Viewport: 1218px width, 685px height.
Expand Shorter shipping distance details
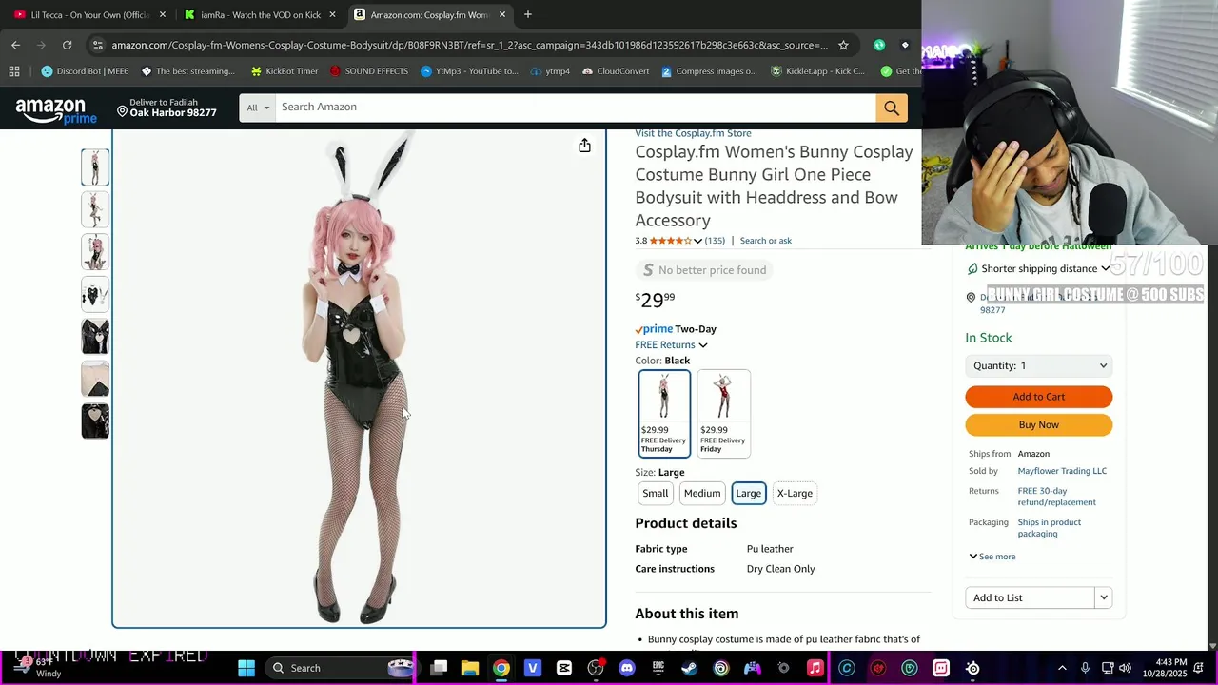coord(1105,269)
